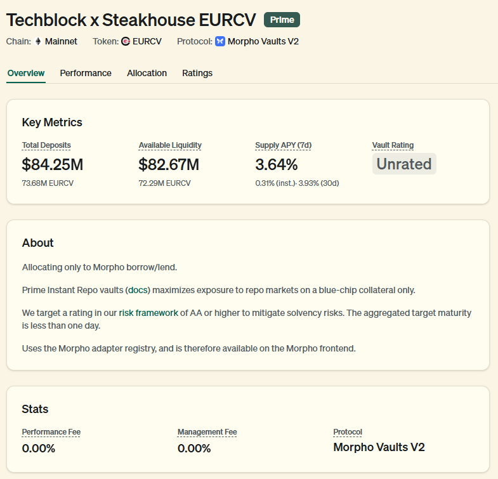The image size is (498, 479).
Task: Switch to the Performance tab
Action: tap(86, 73)
